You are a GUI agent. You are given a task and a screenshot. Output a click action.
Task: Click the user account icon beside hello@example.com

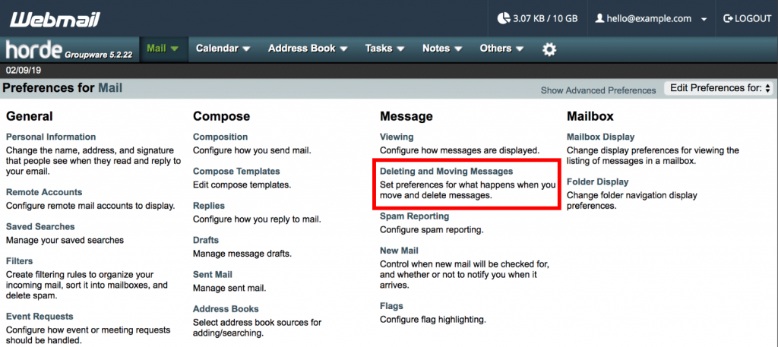[600, 18]
